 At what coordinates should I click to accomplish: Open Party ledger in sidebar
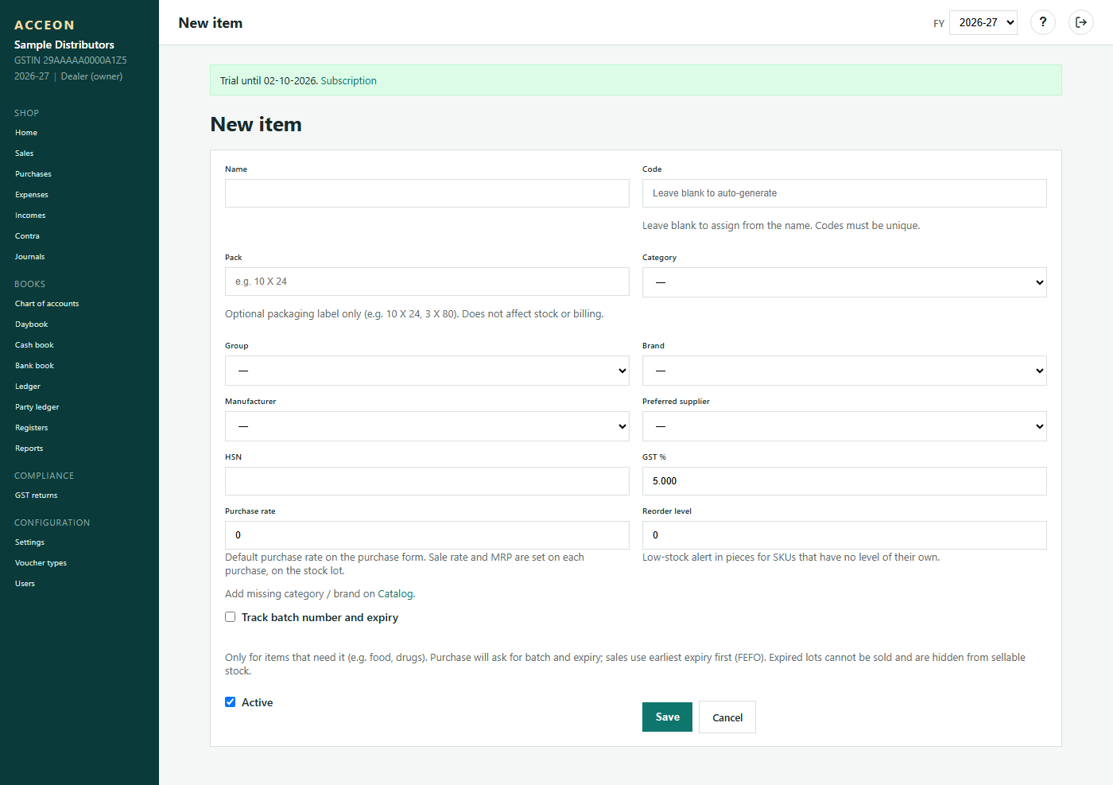tap(37, 407)
